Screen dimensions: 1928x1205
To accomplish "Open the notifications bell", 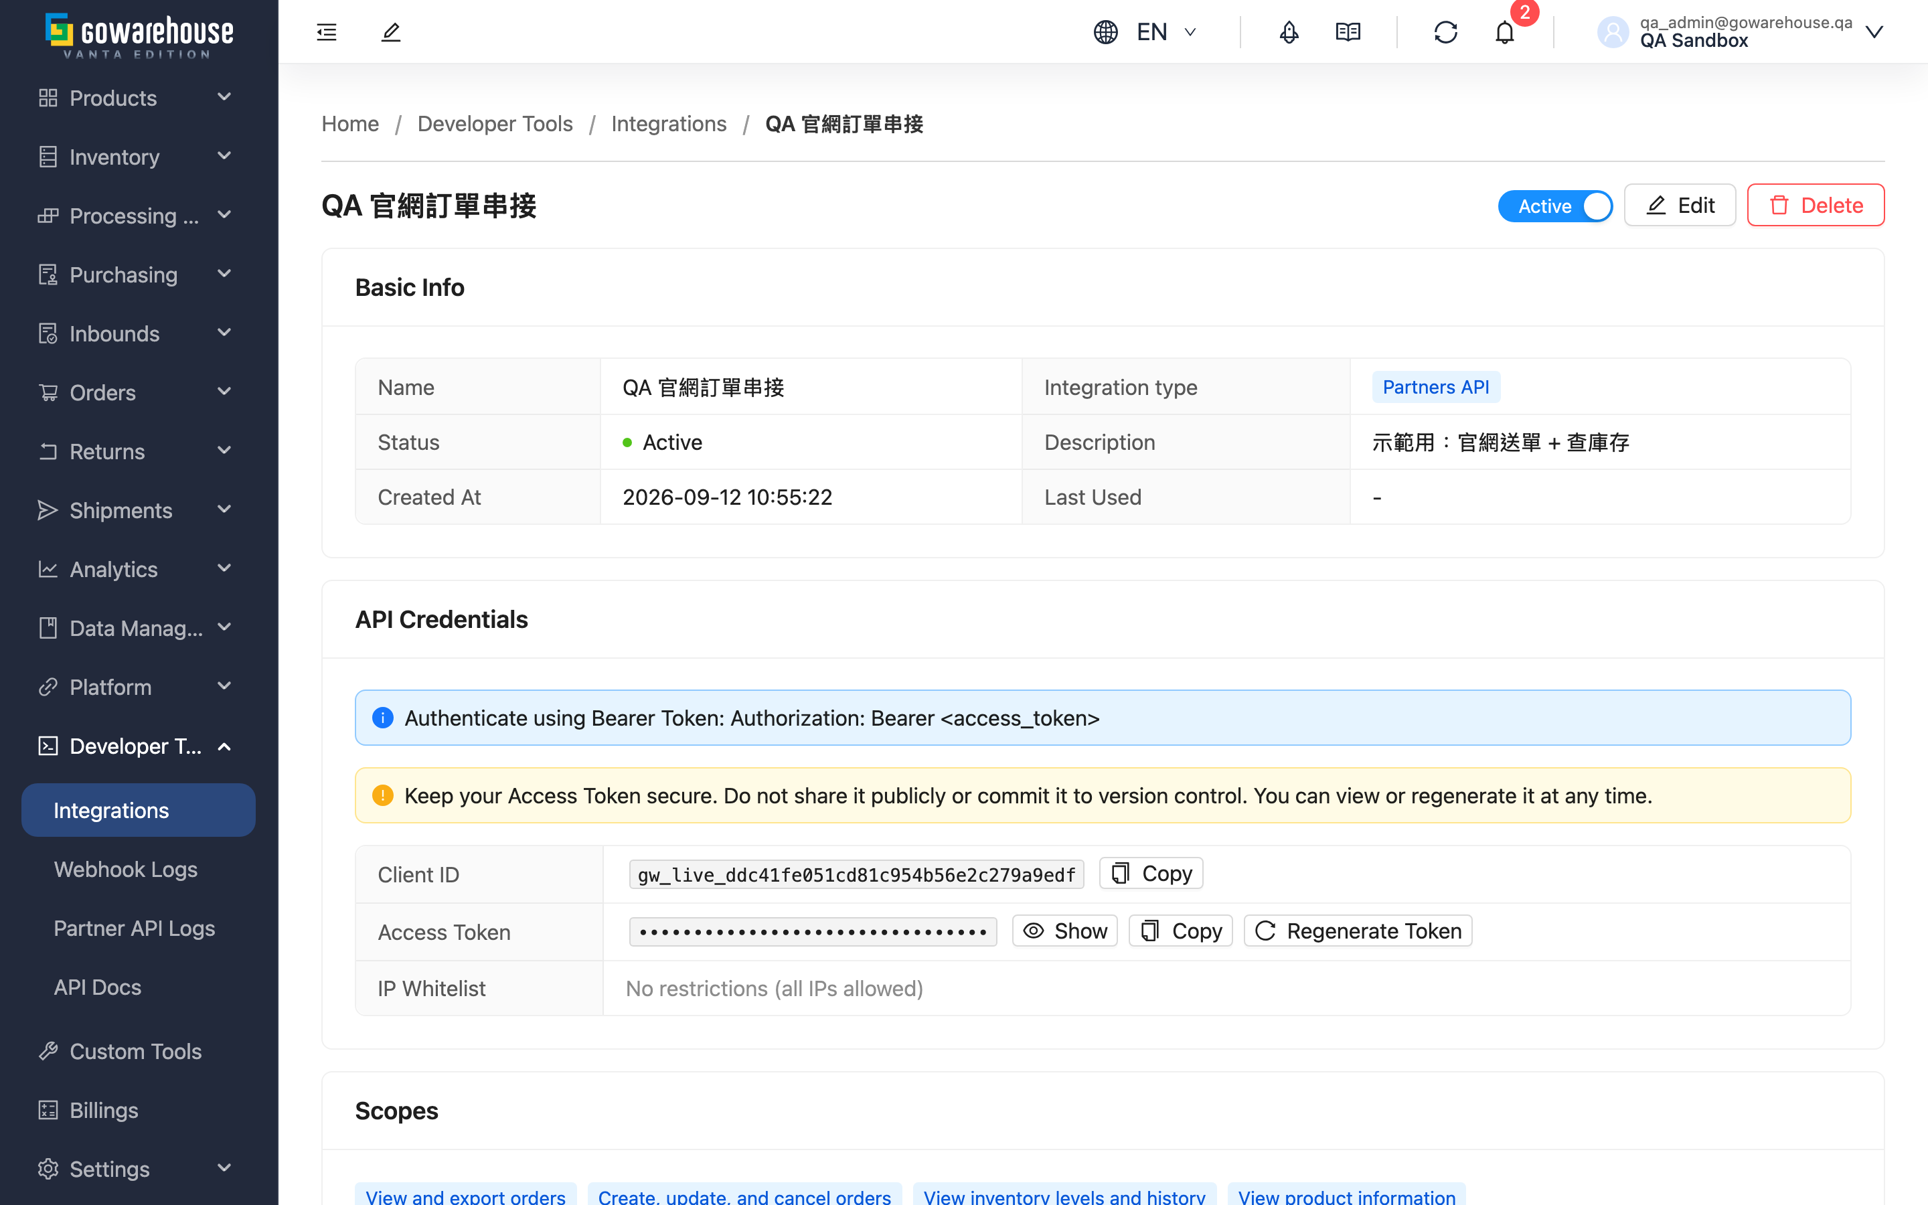I will click(x=1505, y=33).
